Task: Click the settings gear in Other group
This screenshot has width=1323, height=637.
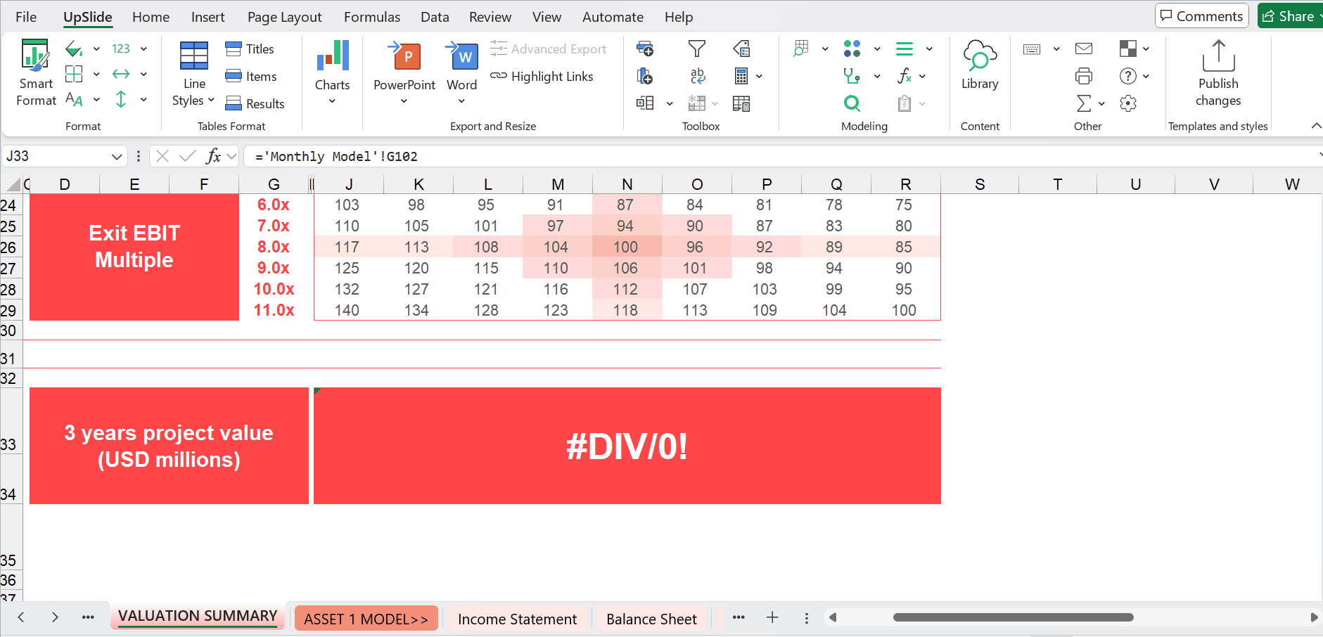Action: (1127, 104)
